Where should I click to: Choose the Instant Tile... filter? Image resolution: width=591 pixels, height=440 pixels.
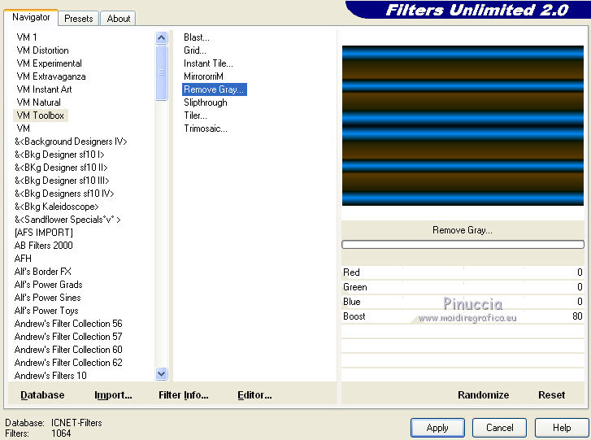[x=208, y=63]
